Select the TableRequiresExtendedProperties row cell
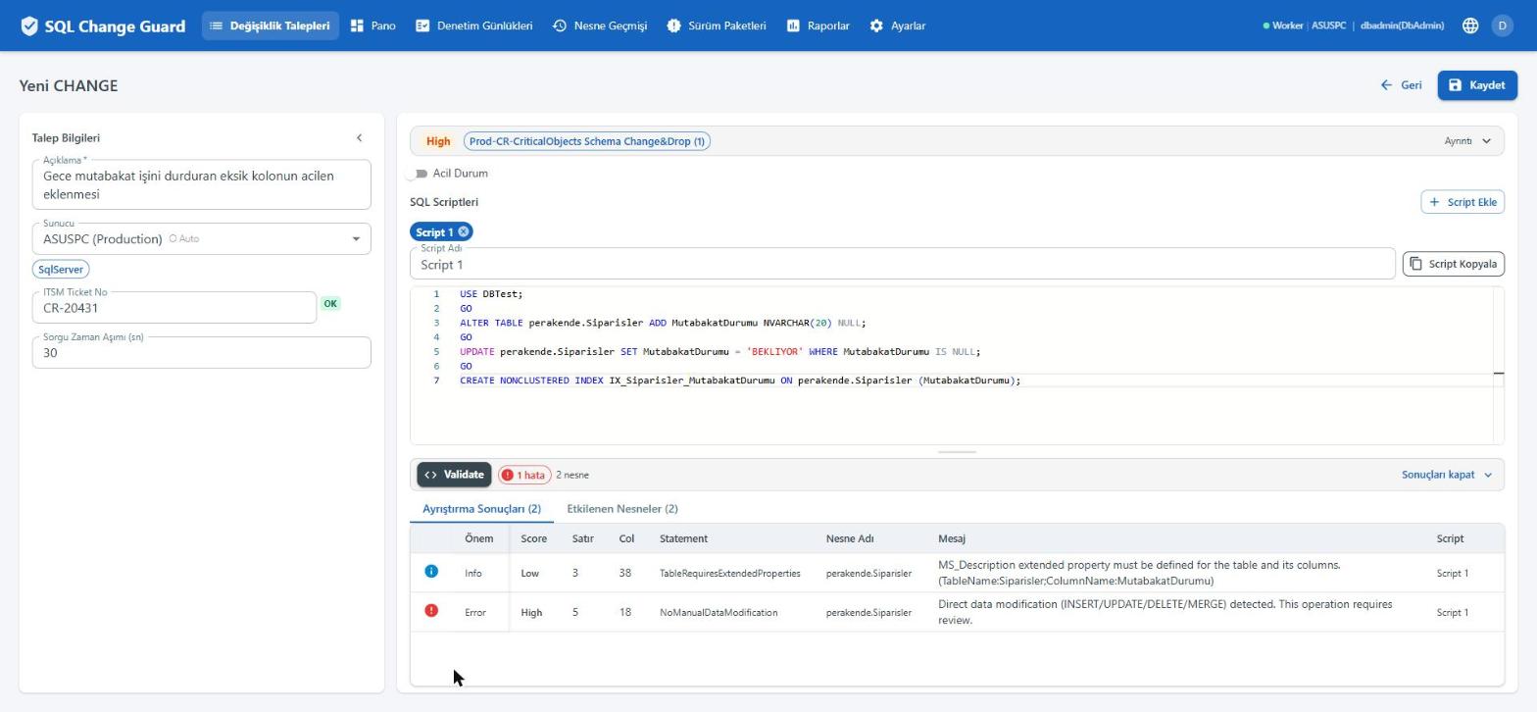This screenshot has width=1537, height=712. 730,573
